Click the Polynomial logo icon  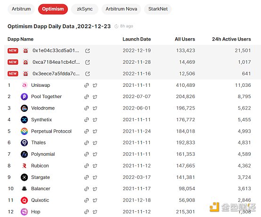point(24,154)
